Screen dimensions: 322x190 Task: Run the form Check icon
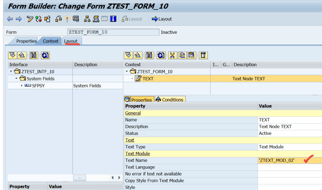coord(59,19)
